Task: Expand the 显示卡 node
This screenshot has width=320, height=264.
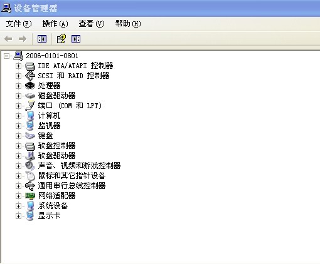Action: (18, 216)
